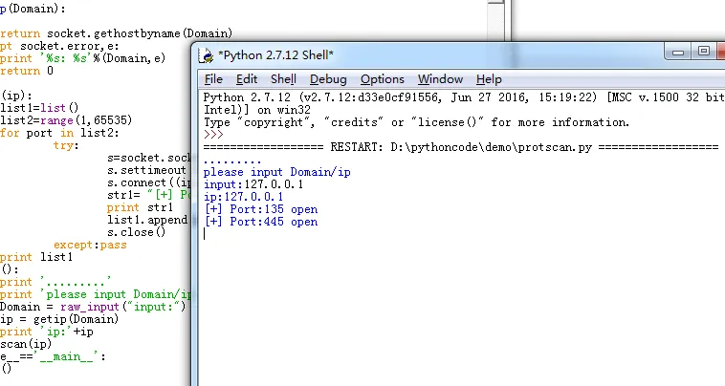Screen dimensions: 725x386
Task: Open the Options menu
Action: (382, 79)
